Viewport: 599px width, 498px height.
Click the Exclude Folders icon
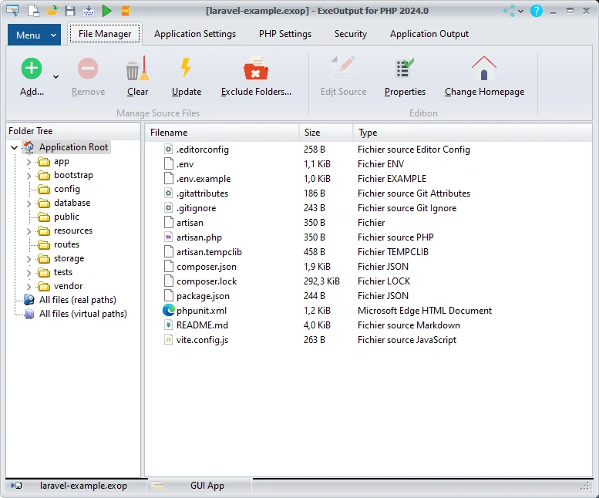(x=256, y=70)
